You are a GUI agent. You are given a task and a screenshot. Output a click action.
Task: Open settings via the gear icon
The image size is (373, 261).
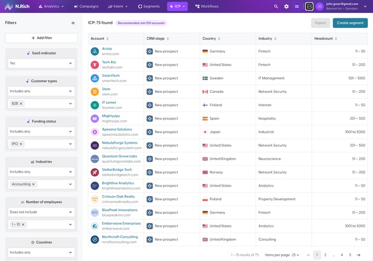(x=286, y=7)
